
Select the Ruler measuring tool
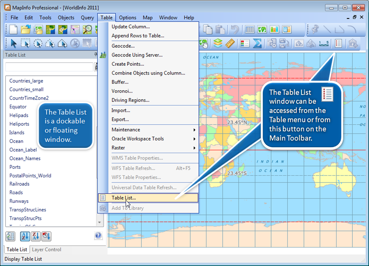tap(230, 43)
